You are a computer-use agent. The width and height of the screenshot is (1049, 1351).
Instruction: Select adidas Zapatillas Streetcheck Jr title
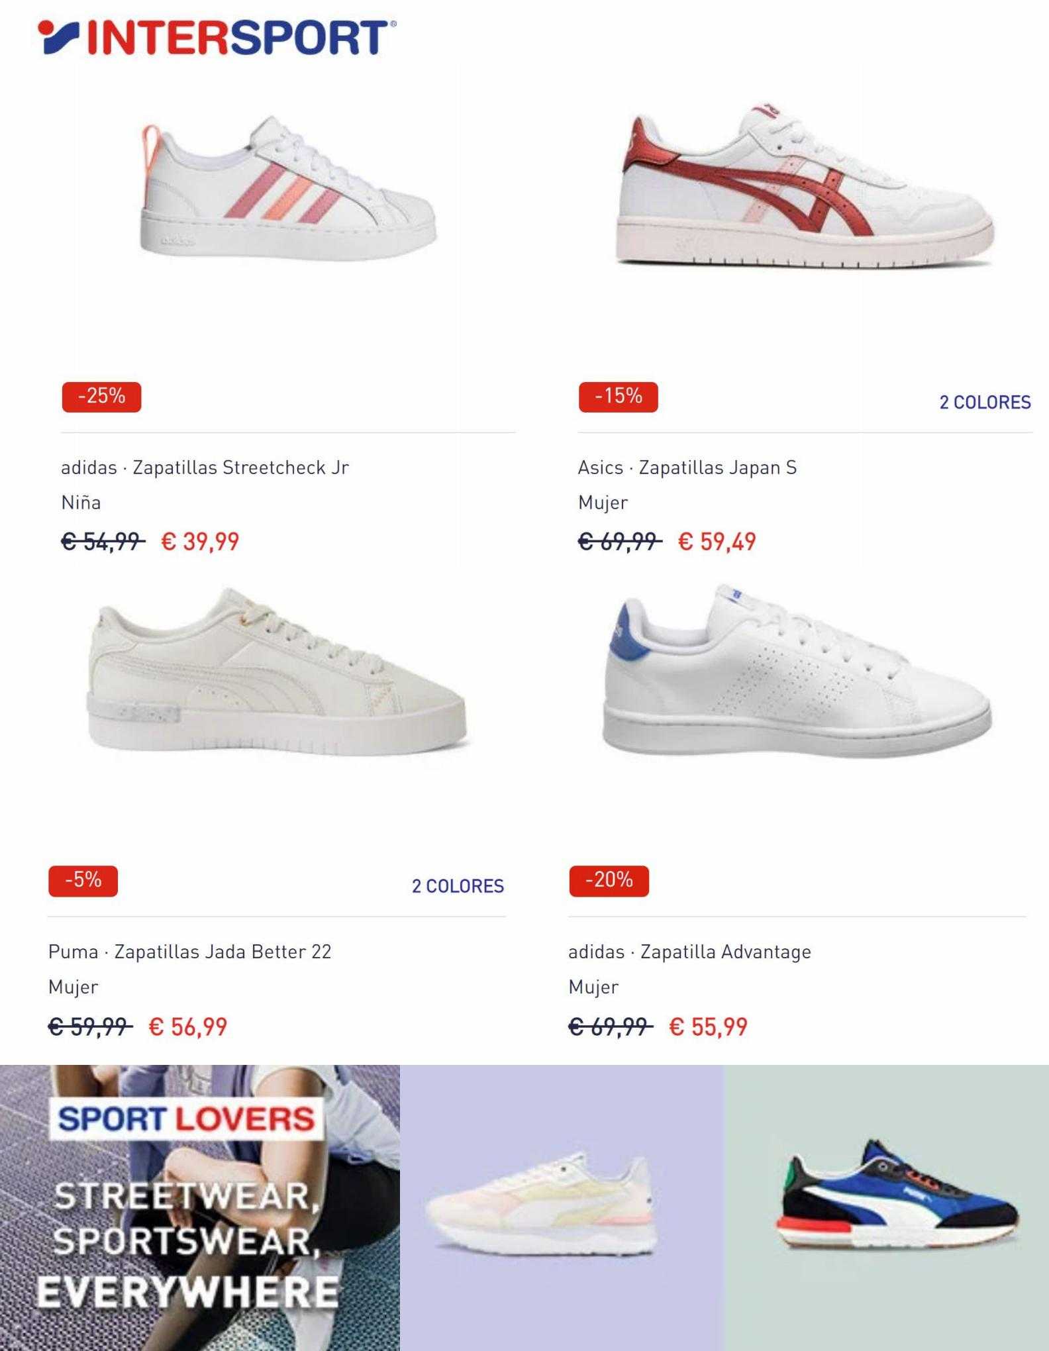coord(205,468)
